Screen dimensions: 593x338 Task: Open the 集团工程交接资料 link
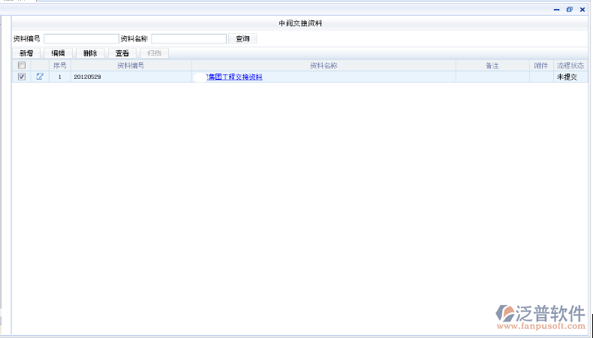[234, 77]
